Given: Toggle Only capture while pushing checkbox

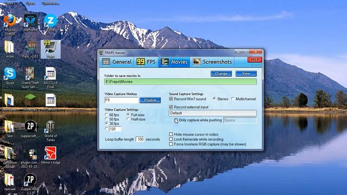Looking at the screenshot, I should (x=176, y=120).
